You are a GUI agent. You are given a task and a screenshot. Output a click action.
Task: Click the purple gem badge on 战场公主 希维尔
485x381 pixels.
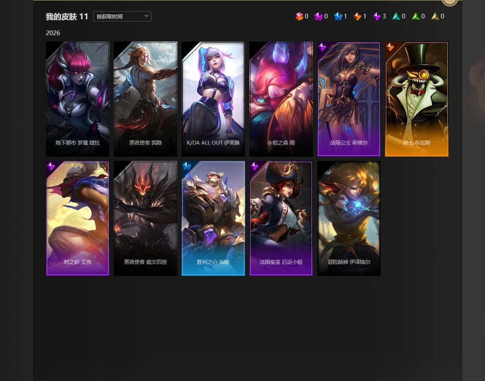click(x=322, y=47)
